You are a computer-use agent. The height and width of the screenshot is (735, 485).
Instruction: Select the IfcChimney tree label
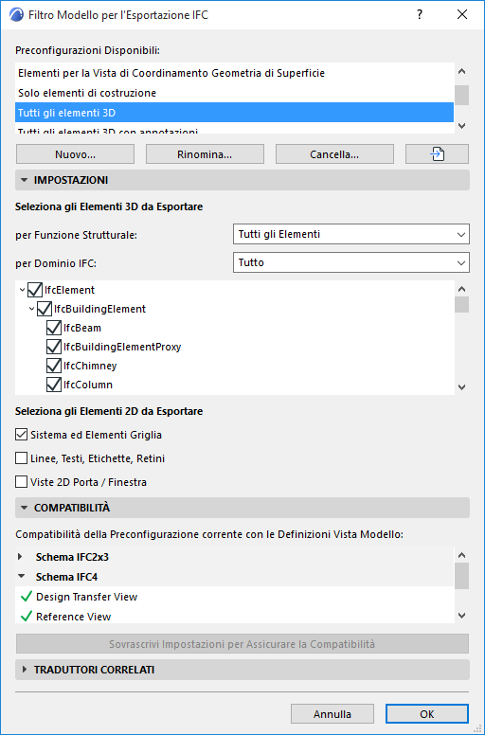point(90,366)
